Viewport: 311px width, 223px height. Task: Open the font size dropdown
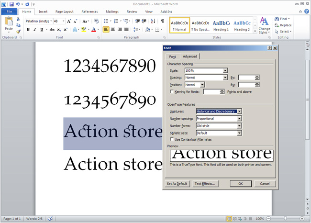[x=64, y=21]
